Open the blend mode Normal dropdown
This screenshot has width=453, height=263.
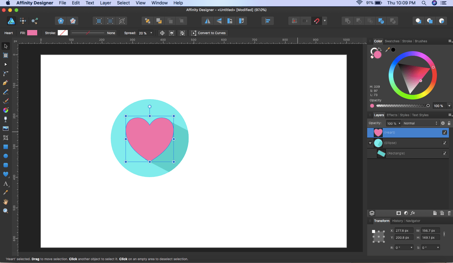click(x=420, y=123)
